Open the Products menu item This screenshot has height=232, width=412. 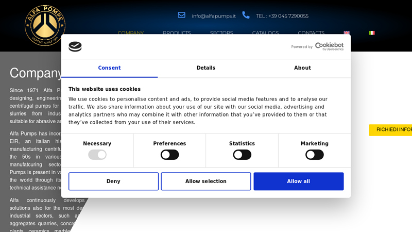click(177, 32)
